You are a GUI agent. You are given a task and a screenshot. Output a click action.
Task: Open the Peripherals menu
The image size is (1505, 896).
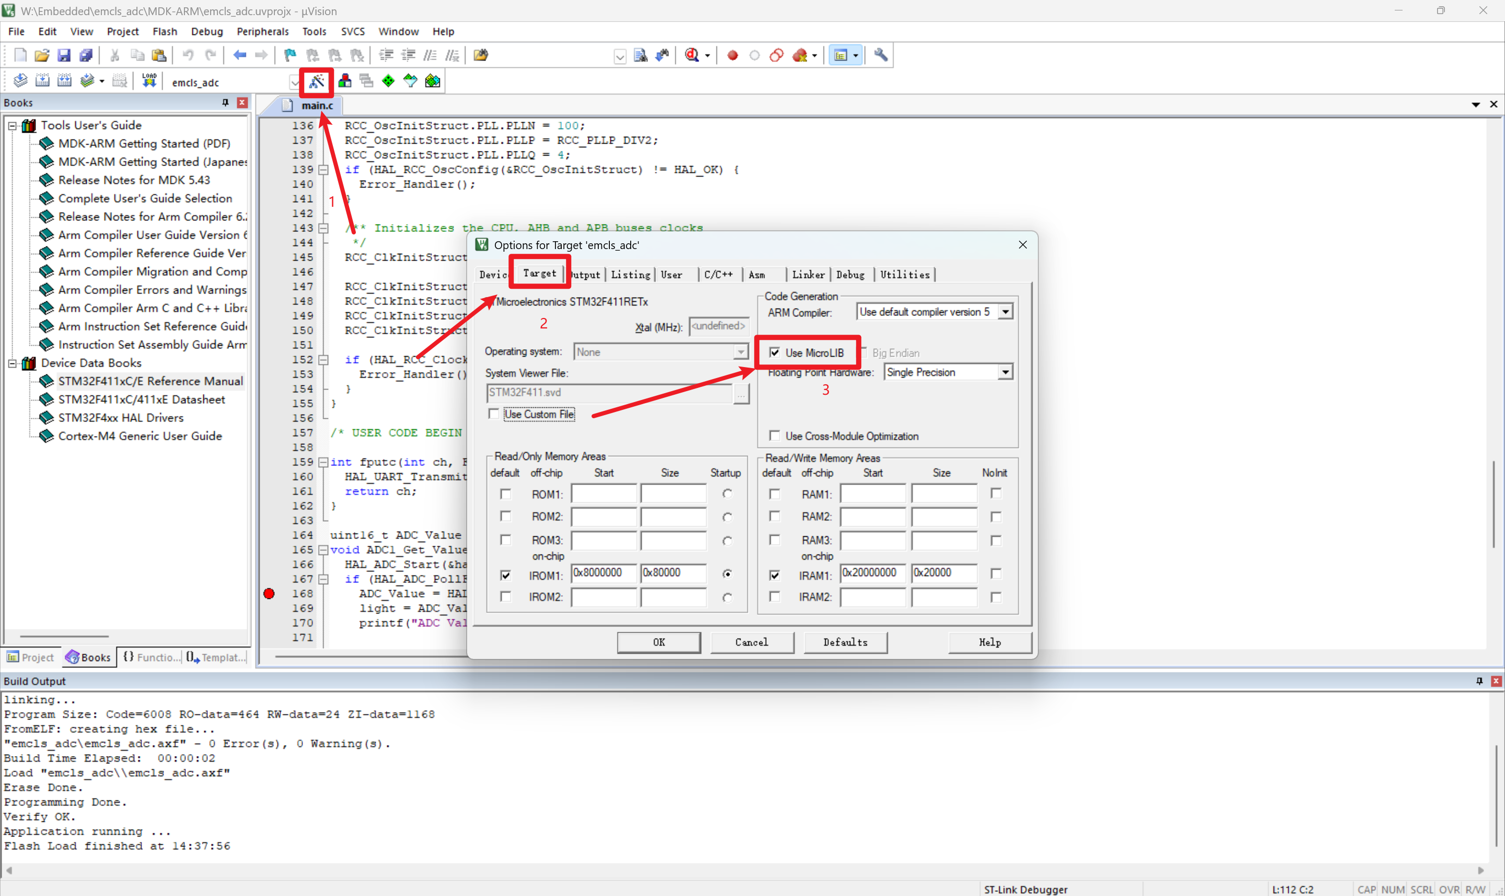(x=263, y=31)
